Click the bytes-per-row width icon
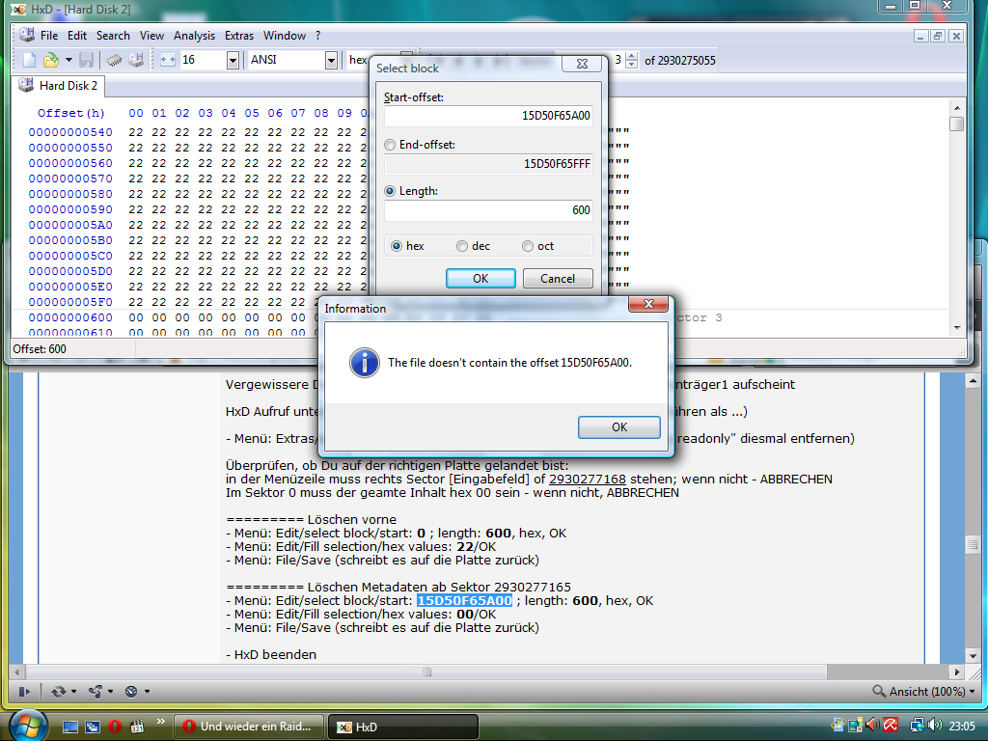This screenshot has height=741, width=988. [168, 60]
